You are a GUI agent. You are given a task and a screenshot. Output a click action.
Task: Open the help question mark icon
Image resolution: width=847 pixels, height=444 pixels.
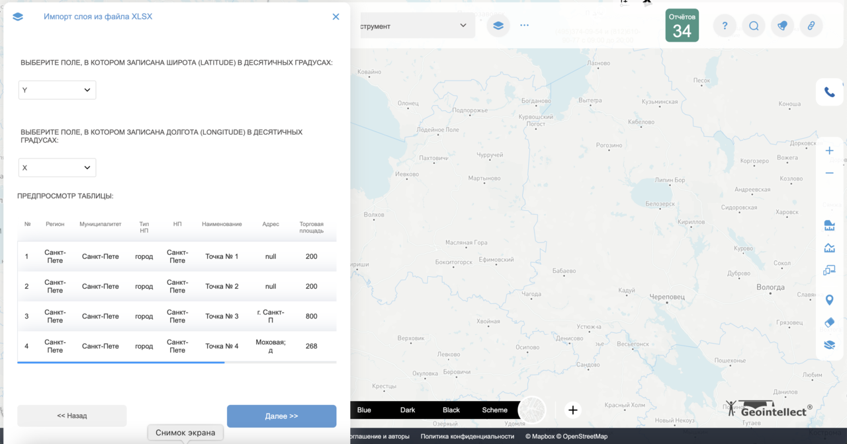coord(724,25)
